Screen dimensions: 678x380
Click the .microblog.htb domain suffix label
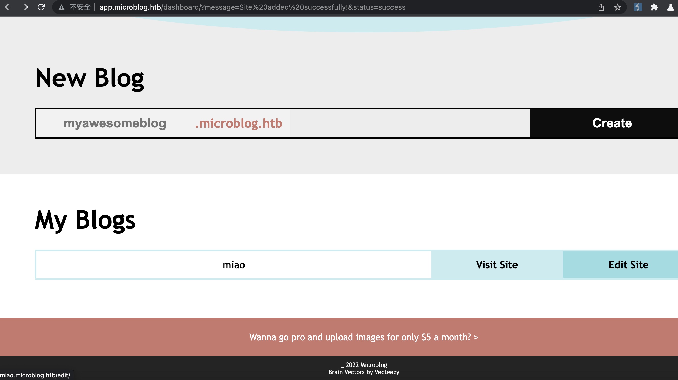coord(238,123)
